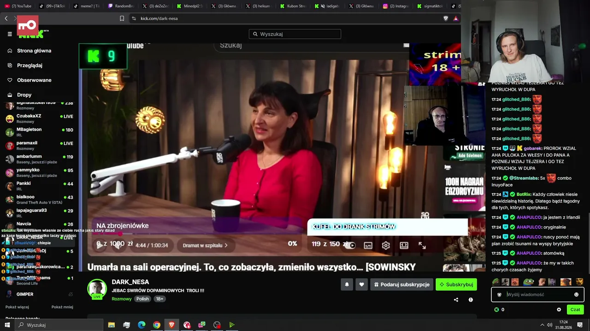
Task: Open Obserwowane in the sidebar
Action: point(34,80)
